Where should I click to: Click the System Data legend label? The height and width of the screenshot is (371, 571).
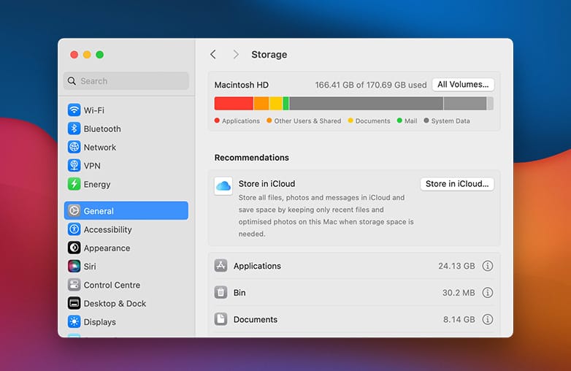click(451, 121)
